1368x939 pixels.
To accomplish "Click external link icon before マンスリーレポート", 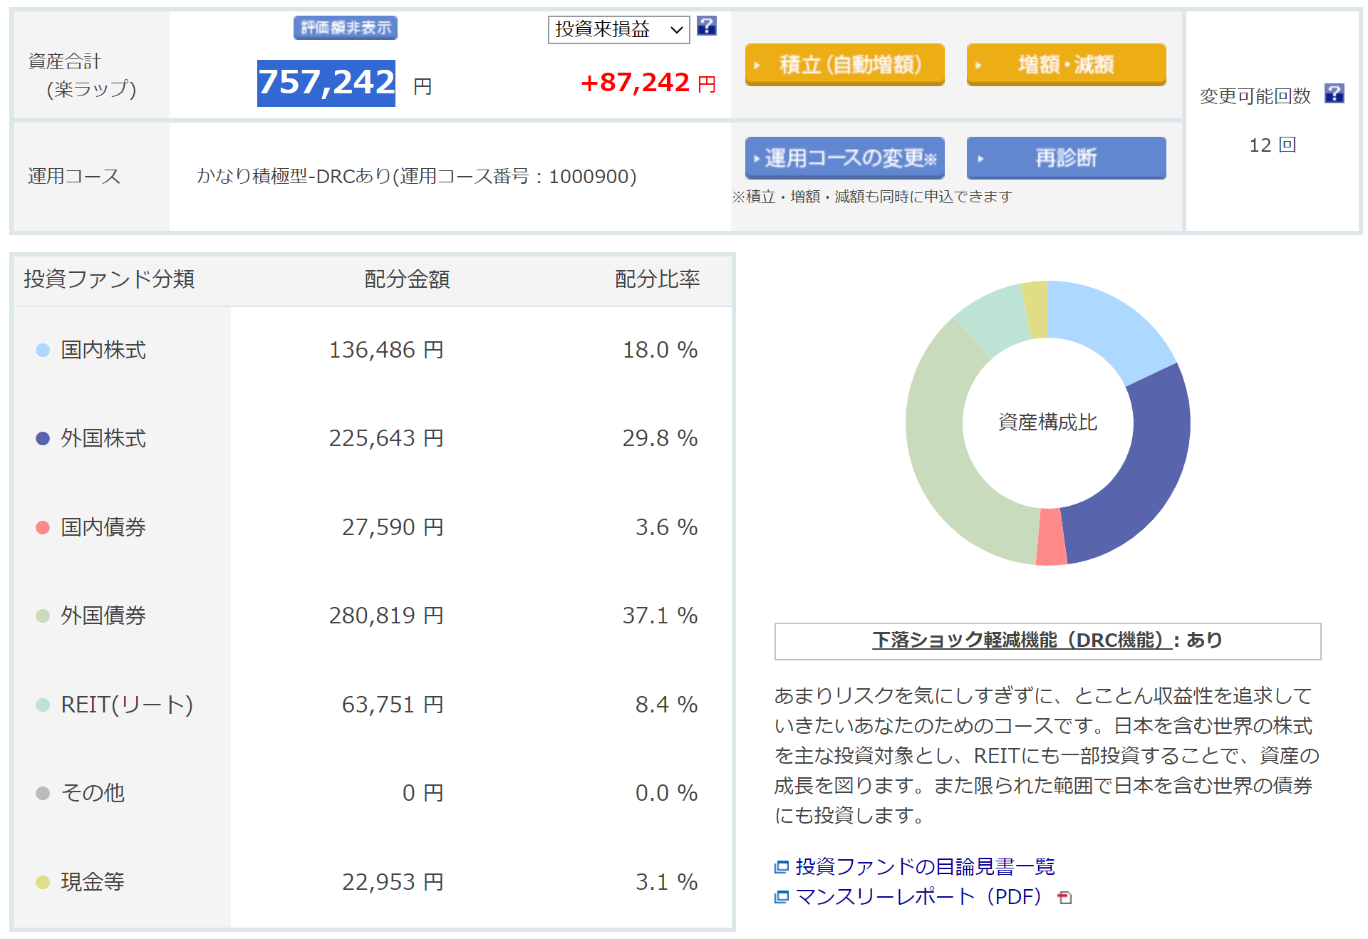I will pyautogui.click(x=782, y=897).
